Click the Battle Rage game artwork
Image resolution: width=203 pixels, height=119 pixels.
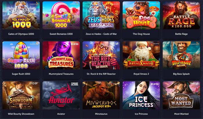(x=181, y=15)
